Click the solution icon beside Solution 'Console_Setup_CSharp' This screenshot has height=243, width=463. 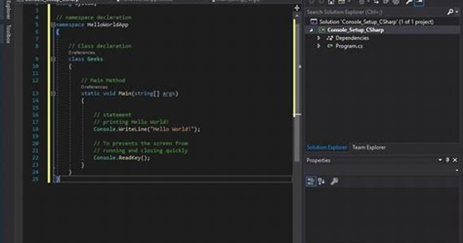click(x=314, y=22)
